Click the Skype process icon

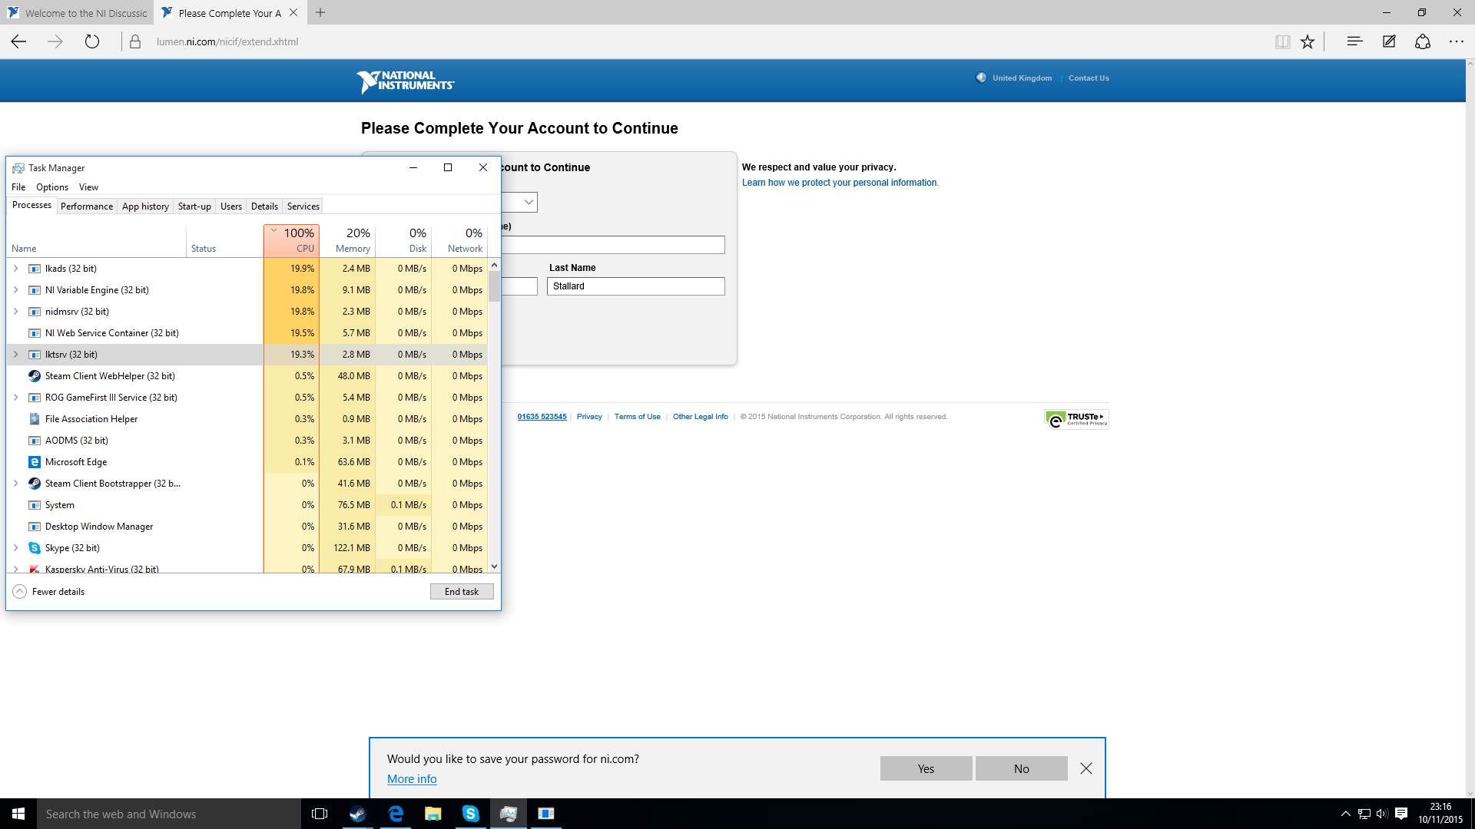click(34, 547)
